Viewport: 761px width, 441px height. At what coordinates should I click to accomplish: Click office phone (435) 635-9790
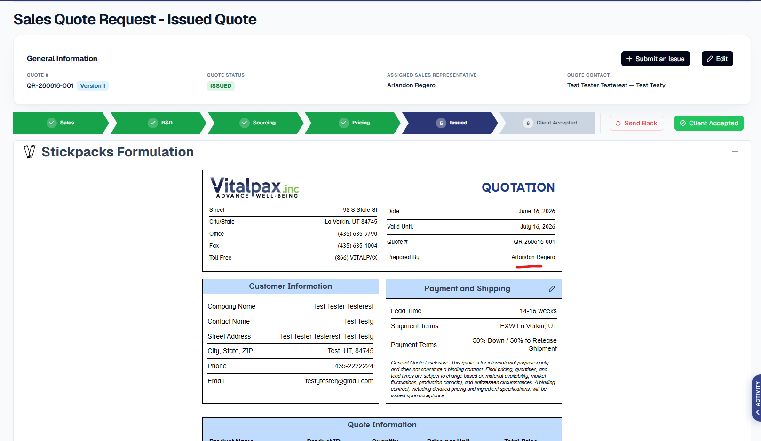(357, 234)
